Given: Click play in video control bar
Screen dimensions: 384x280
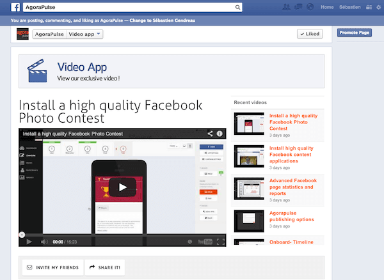Looking at the screenshot, I should (x=29, y=242).
